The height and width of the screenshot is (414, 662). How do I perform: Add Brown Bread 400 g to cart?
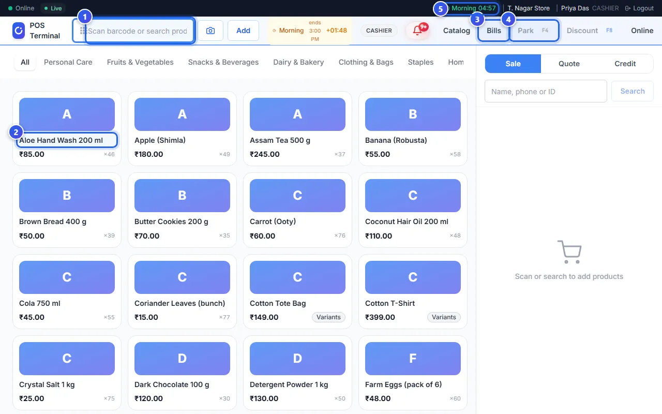67,210
